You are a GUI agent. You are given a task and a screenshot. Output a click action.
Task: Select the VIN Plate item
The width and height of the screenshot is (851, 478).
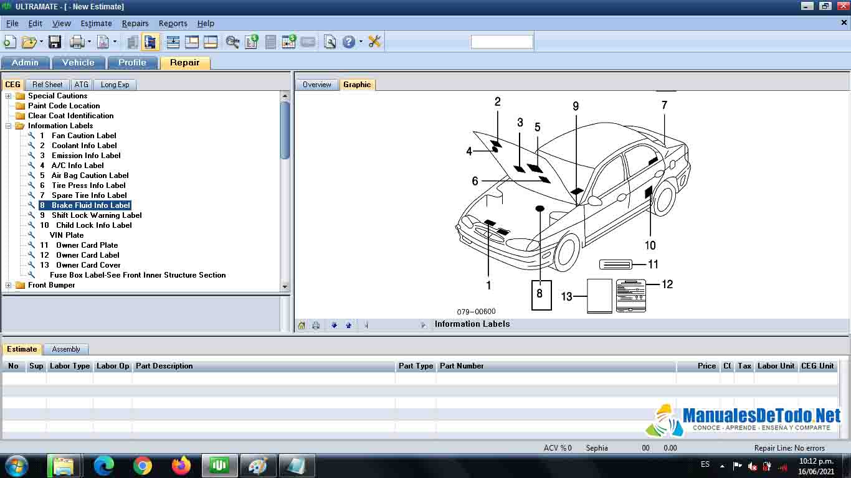[66, 235]
